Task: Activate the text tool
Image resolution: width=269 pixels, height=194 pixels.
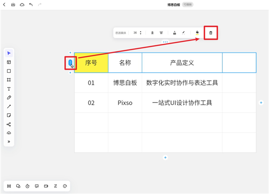Action: 9,89
